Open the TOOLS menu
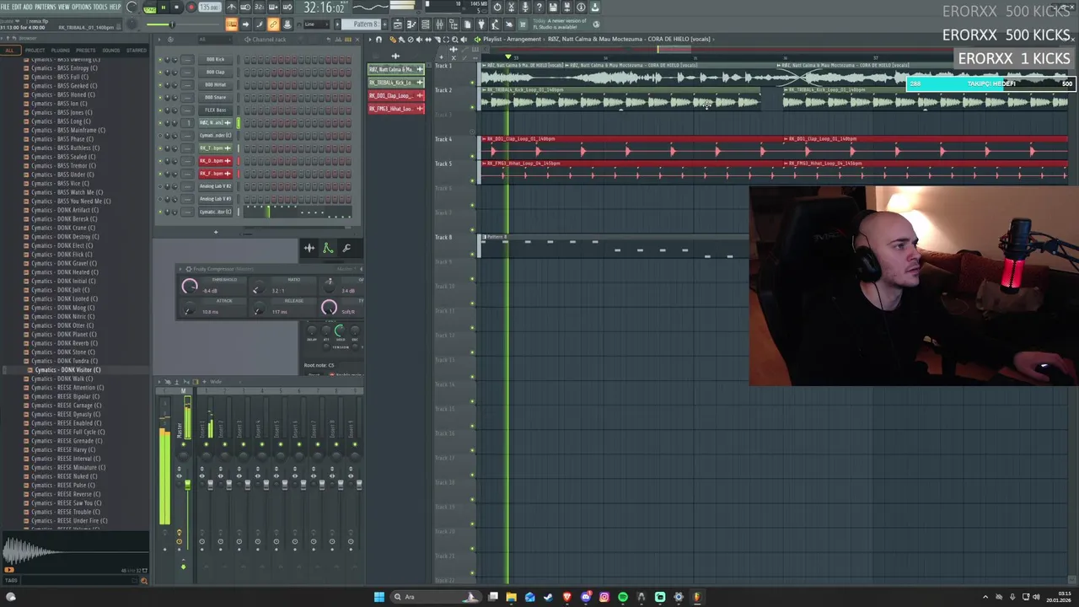The width and height of the screenshot is (1079, 607). 100,8
